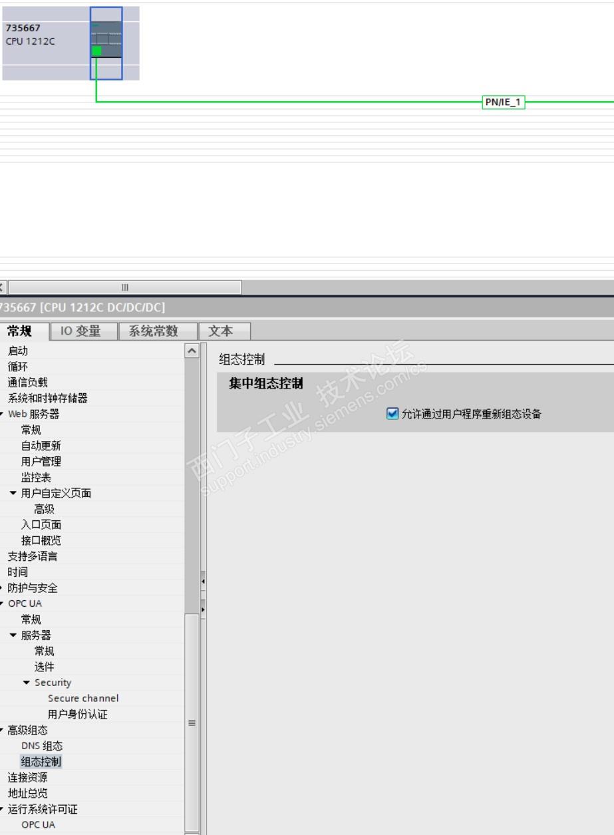Collapse the 服务器 node under OPC UA
This screenshot has height=835, width=614.
[x=13, y=635]
